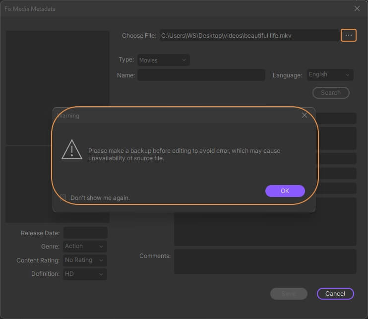Screen dimensions: 368x319
Task: Open the Definition dropdown set to HD
Action: click(85, 274)
